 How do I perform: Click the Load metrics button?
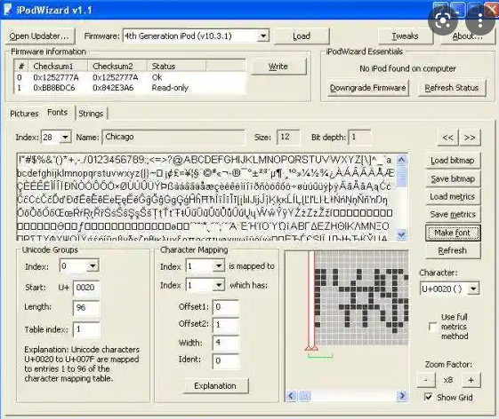click(x=453, y=197)
